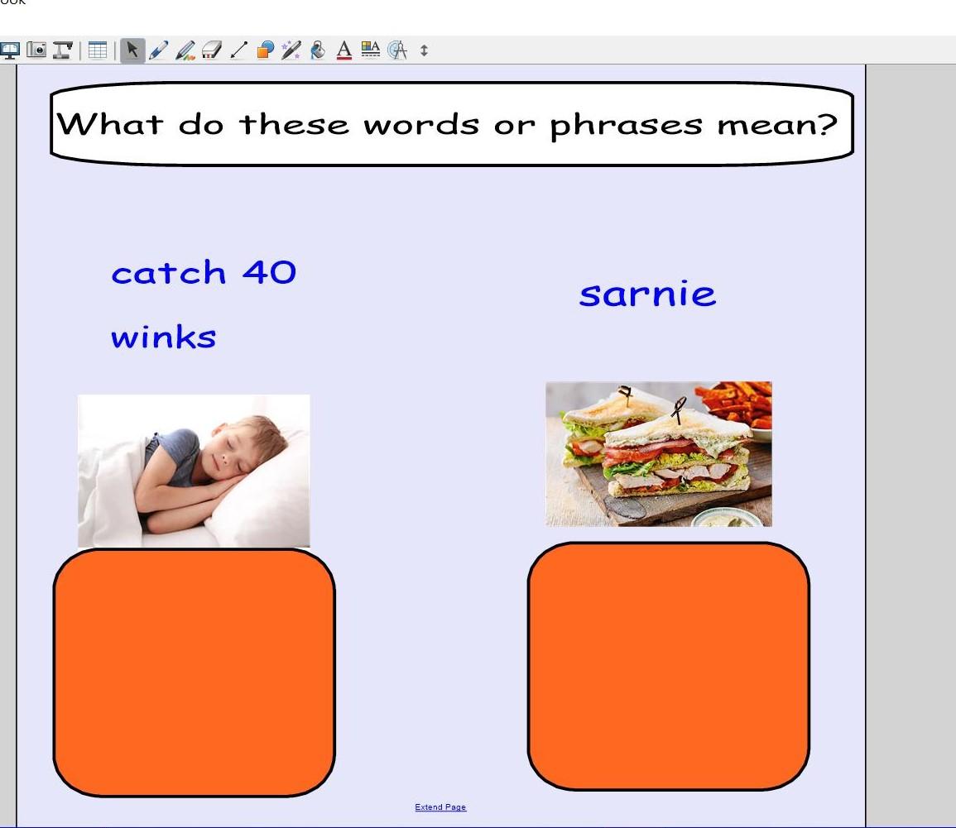
Task: Select the arrow Select tool
Action: 132,50
